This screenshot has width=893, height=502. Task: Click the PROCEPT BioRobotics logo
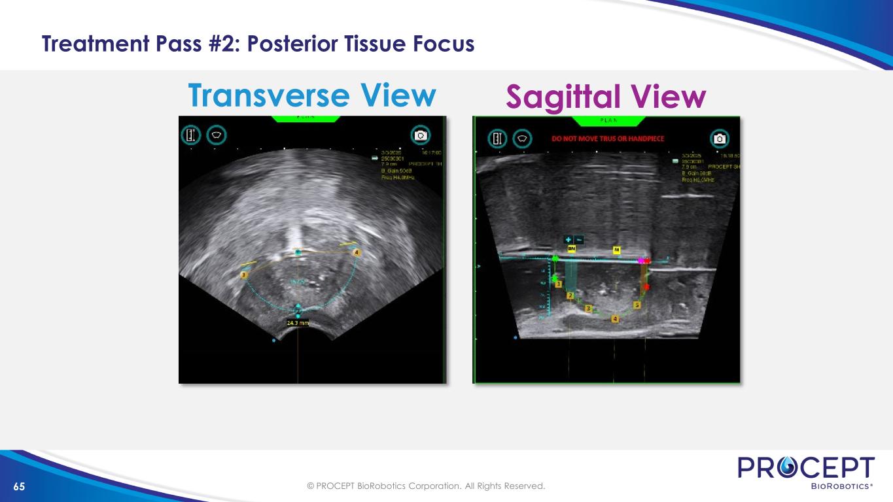pos(807,474)
